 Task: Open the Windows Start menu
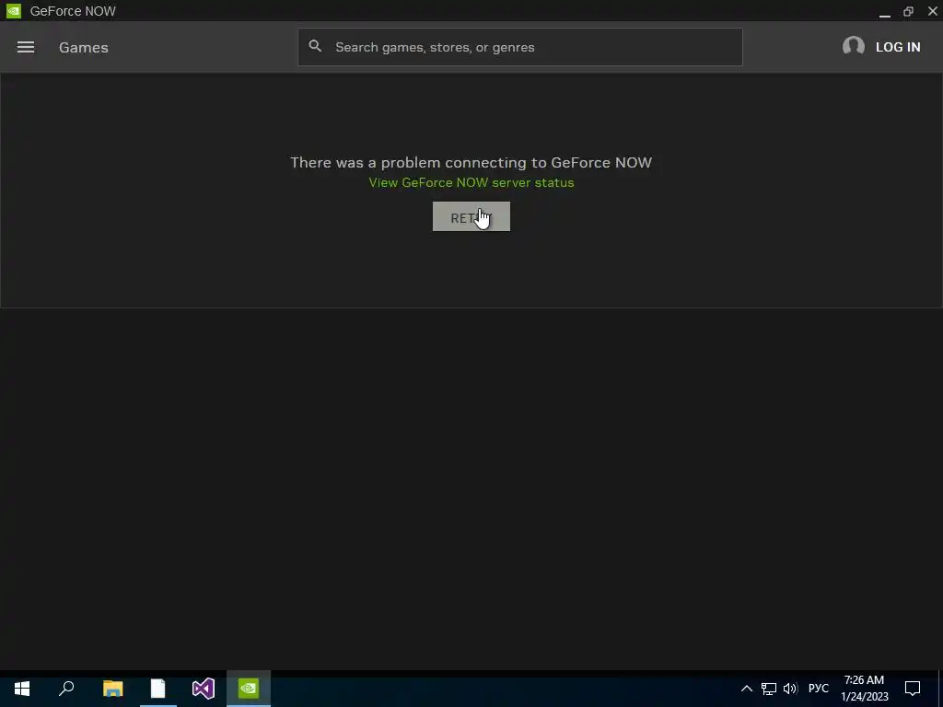(x=22, y=689)
